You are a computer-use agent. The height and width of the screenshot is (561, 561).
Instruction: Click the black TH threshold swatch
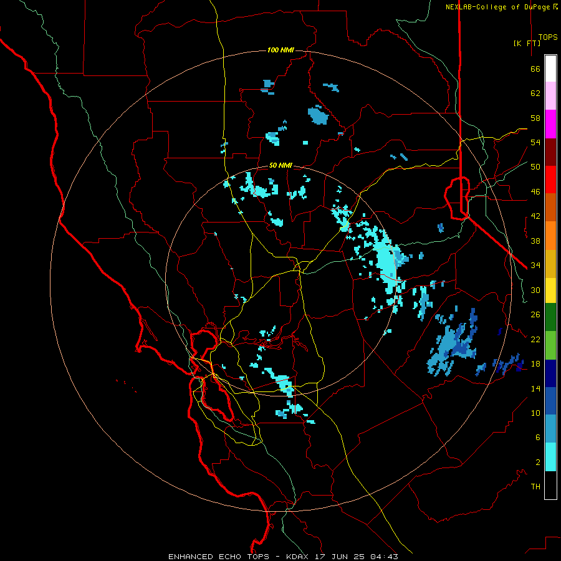pos(550,485)
